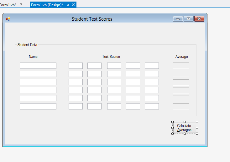
Task: Select third test score box in second row
Action: pyautogui.click(x=114, y=74)
